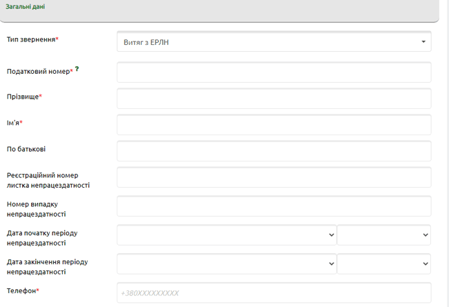Focus the Реєстраційний номер листка непрацездатності field

[274, 177]
